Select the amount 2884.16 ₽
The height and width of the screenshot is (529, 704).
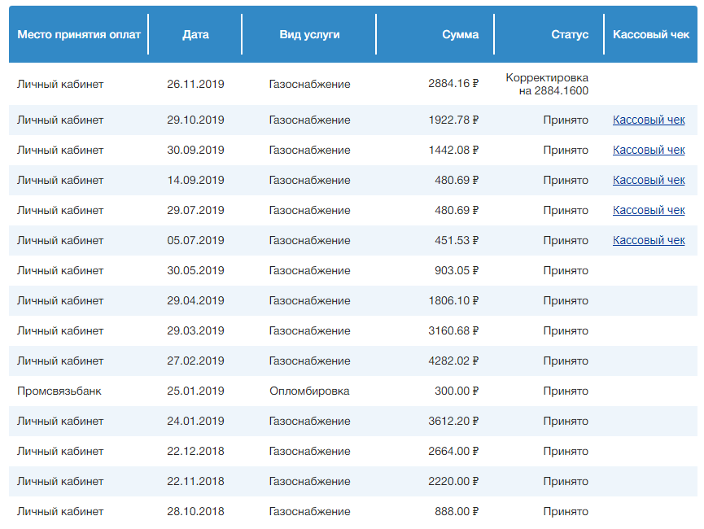point(453,84)
